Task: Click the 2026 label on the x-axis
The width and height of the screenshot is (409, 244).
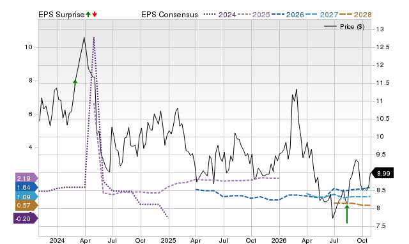Action: coord(279,240)
